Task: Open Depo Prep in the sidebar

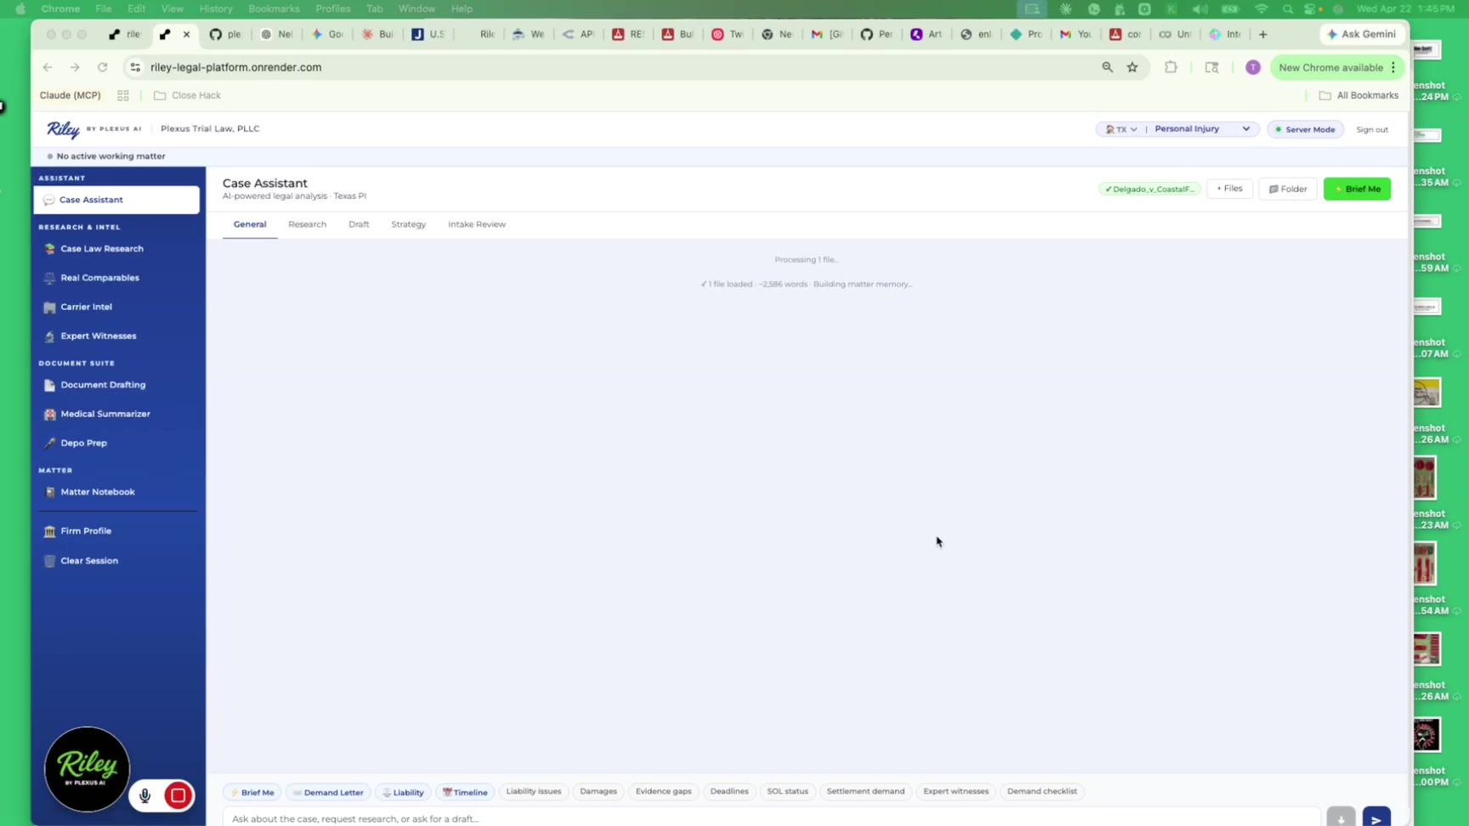Action: click(83, 443)
